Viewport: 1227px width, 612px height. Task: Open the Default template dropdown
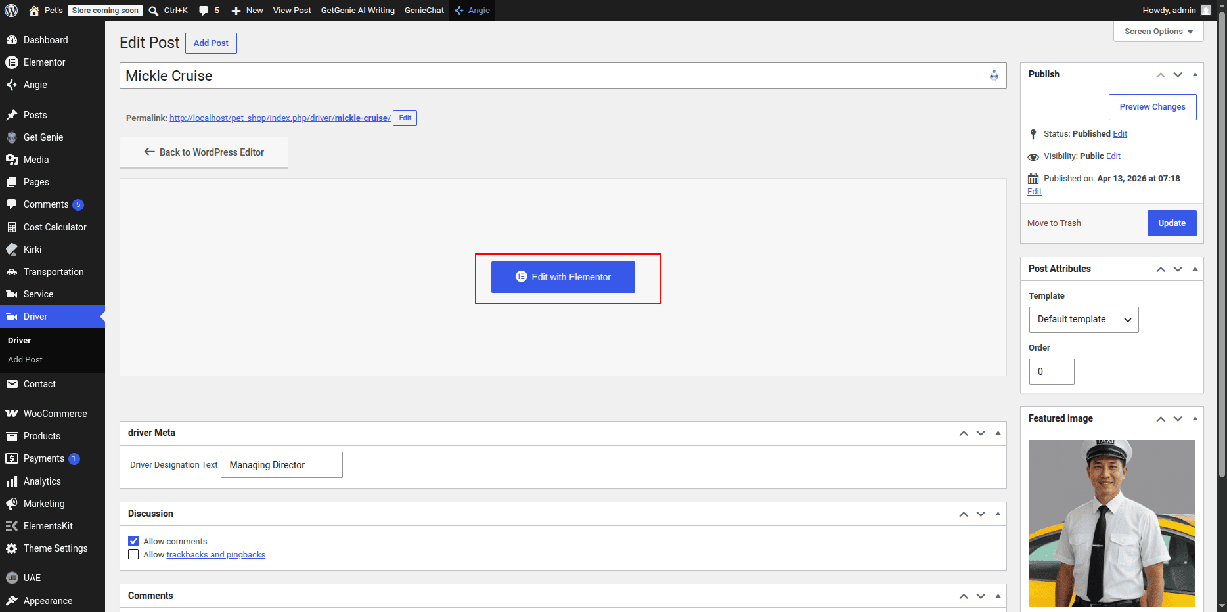tap(1084, 320)
